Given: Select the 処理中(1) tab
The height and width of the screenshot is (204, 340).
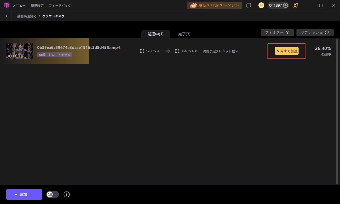Looking at the screenshot, I should [155, 34].
